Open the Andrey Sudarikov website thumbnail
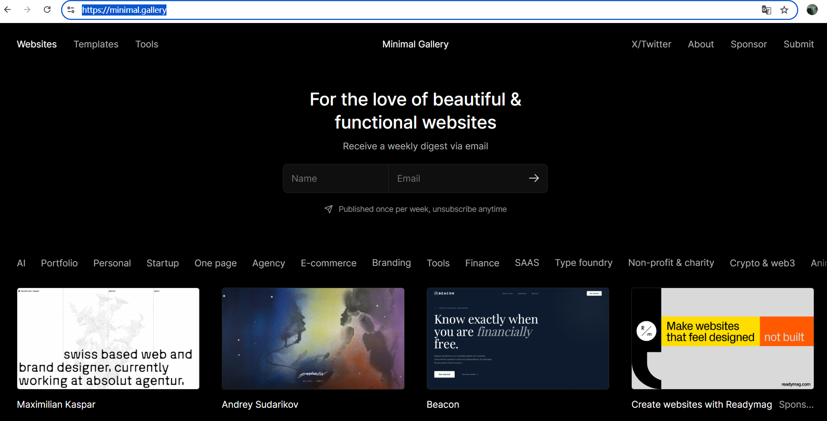 (x=313, y=339)
